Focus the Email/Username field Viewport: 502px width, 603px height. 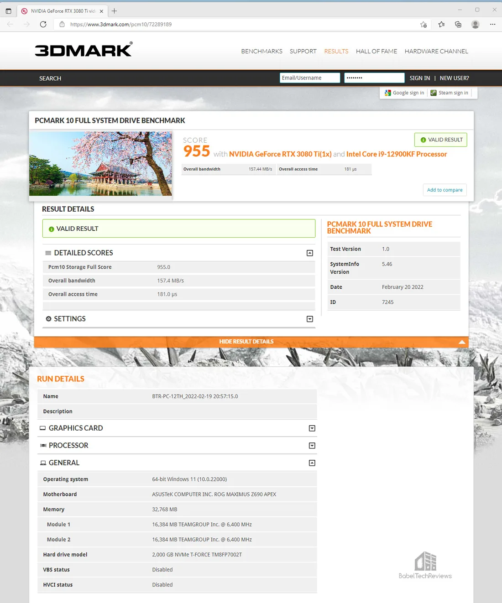(310, 78)
